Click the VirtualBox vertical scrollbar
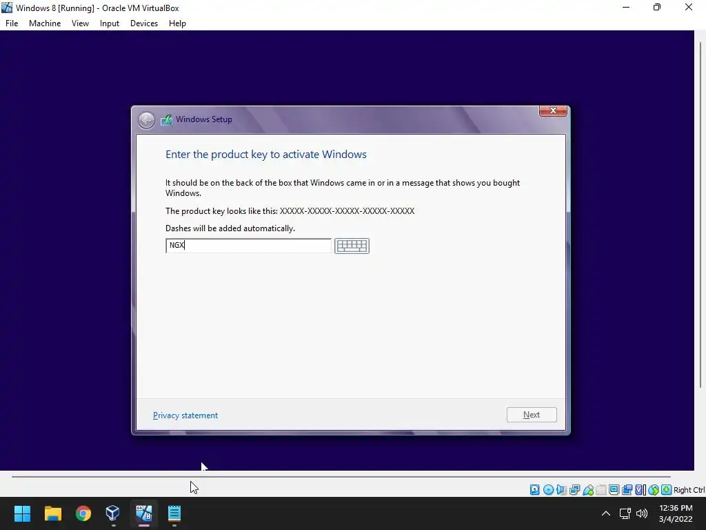Image resolution: width=706 pixels, height=530 pixels. 700,214
